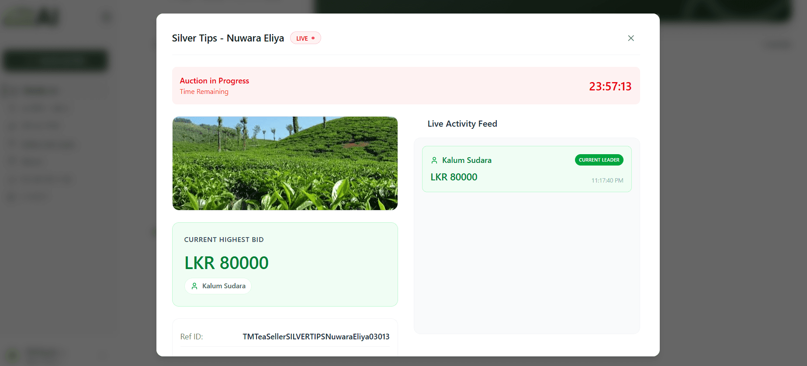Close the Silver Tips auction dialog
Viewport: 807px width, 366px height.
point(630,38)
